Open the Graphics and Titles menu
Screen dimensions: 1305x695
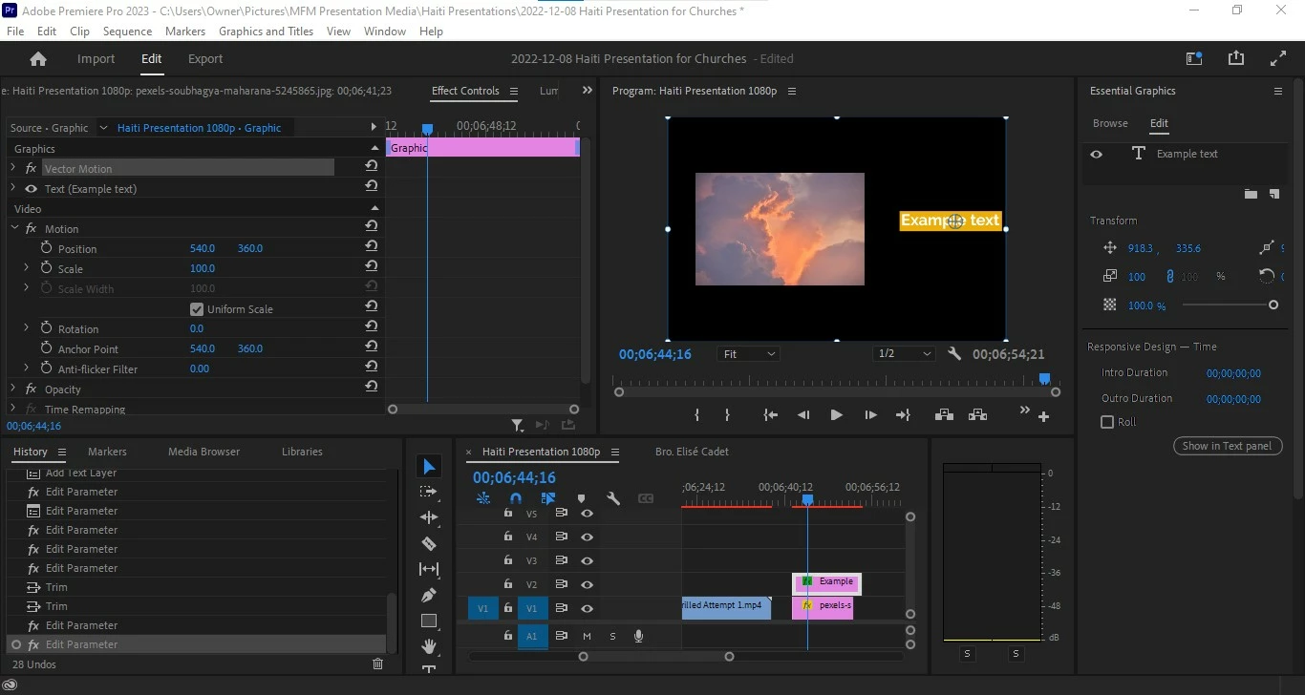tap(266, 32)
